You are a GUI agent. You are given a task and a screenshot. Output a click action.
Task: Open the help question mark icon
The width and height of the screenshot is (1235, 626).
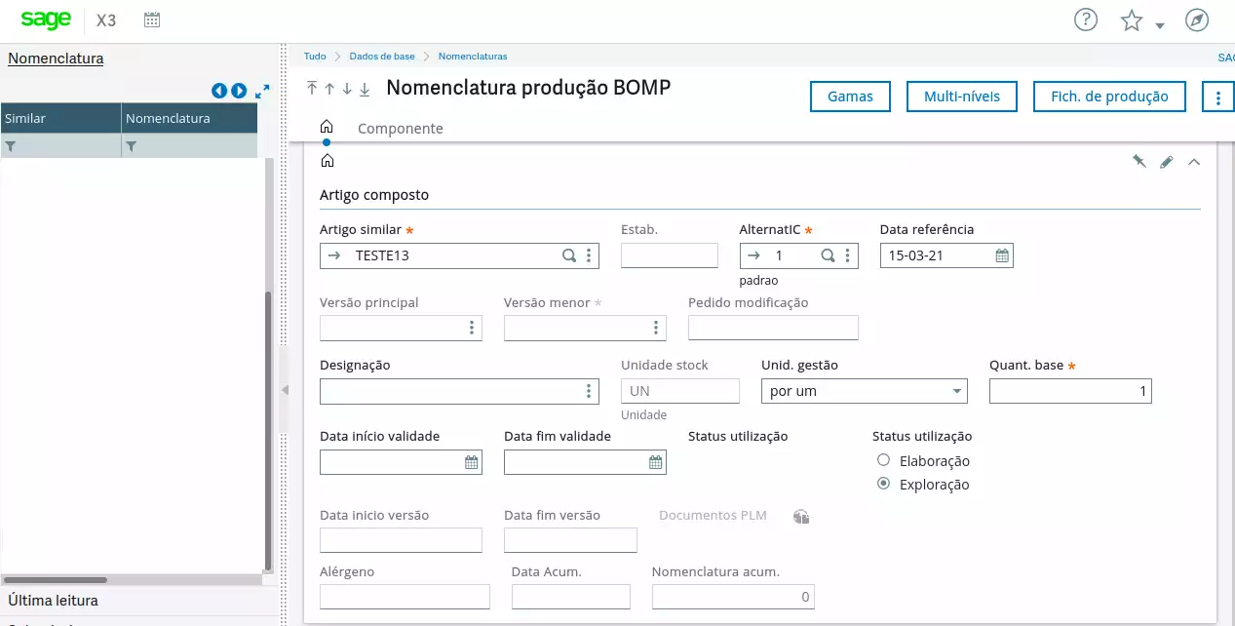(x=1085, y=20)
